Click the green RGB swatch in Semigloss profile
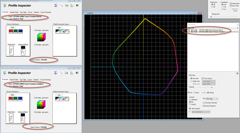This screenshot has height=133, width=240. point(15,99)
